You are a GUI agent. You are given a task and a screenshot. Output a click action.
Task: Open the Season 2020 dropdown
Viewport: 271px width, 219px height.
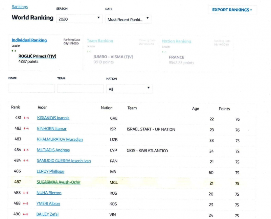[79, 19]
